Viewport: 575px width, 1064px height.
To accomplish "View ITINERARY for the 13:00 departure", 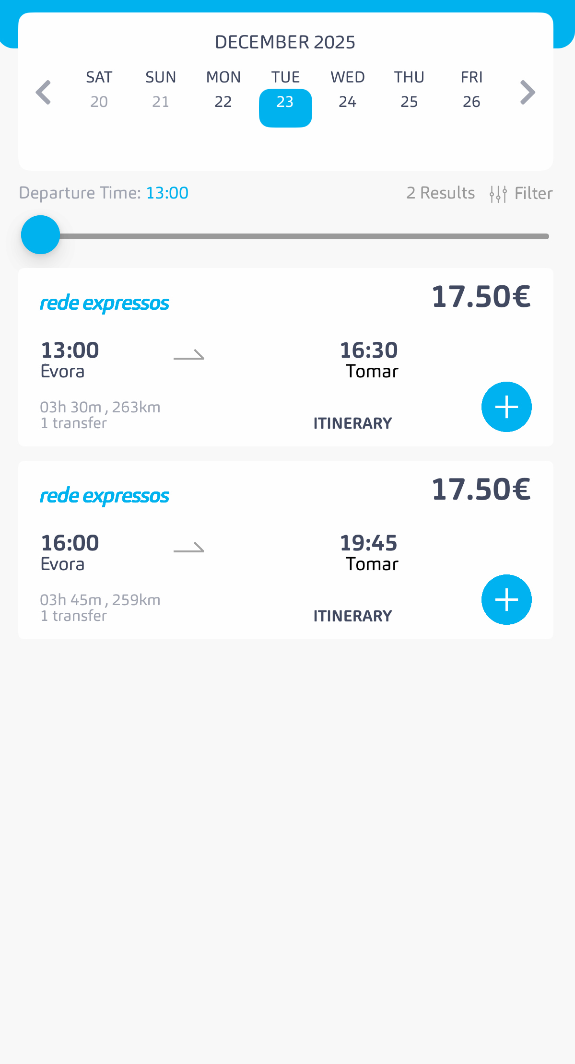I will click(352, 423).
